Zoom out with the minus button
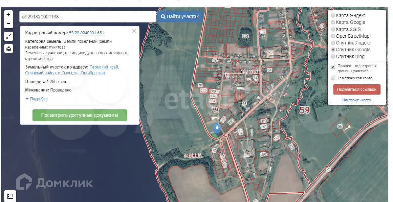 pyautogui.click(x=8, y=24)
